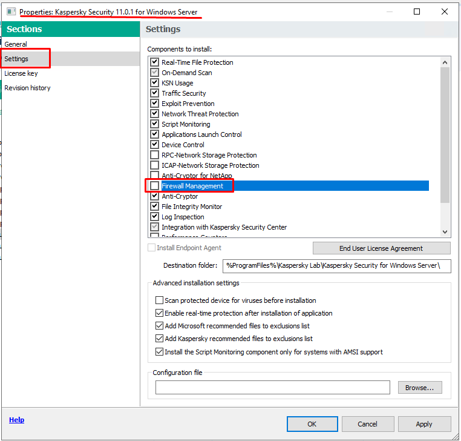Toggle Network Threat Protection checkbox

pos(155,114)
